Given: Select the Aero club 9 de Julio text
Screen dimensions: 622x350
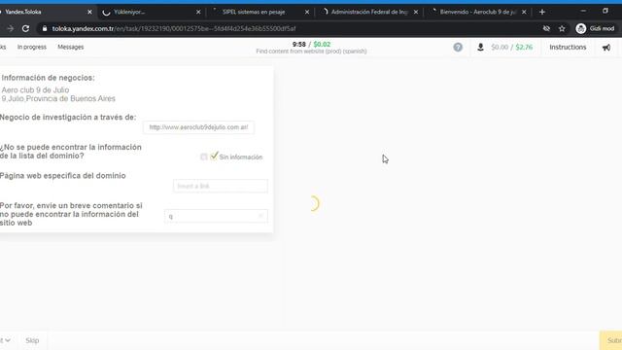Looking at the screenshot, I should tap(35, 90).
